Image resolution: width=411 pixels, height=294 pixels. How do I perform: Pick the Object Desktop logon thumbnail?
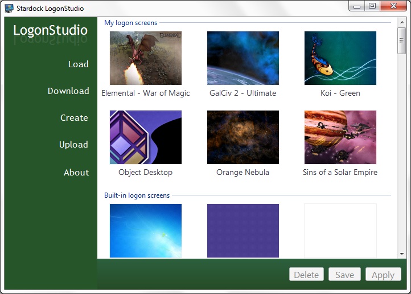146,137
